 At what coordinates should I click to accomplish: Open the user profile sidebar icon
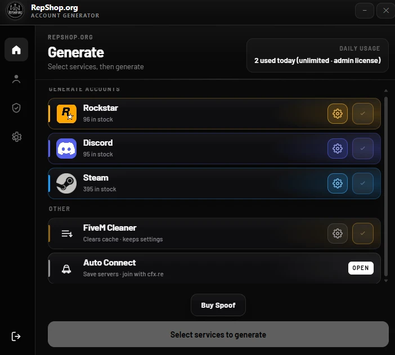coord(16,79)
